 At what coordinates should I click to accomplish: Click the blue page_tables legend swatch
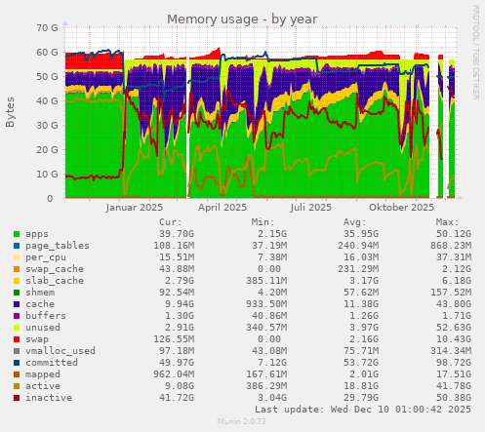[x=17, y=246]
